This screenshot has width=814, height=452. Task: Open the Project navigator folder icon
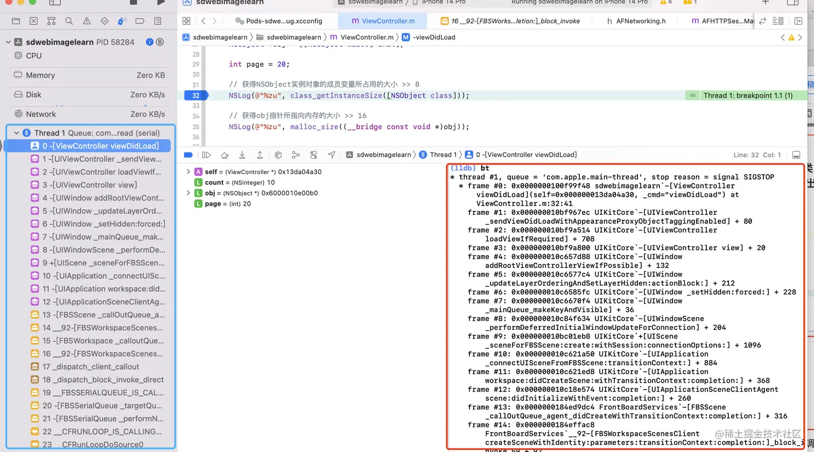pos(16,21)
